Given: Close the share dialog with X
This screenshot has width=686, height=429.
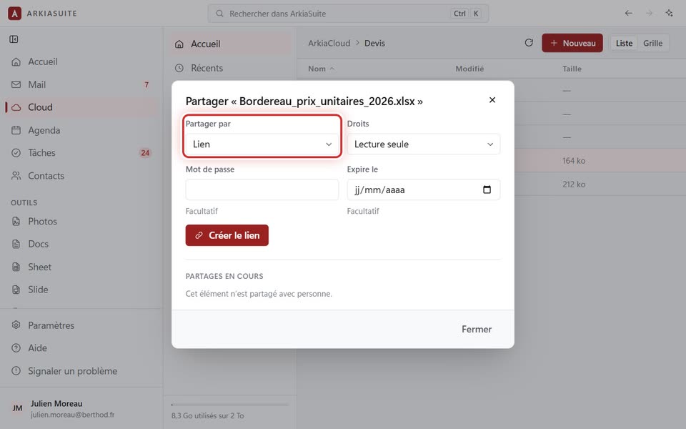Looking at the screenshot, I should click(492, 100).
